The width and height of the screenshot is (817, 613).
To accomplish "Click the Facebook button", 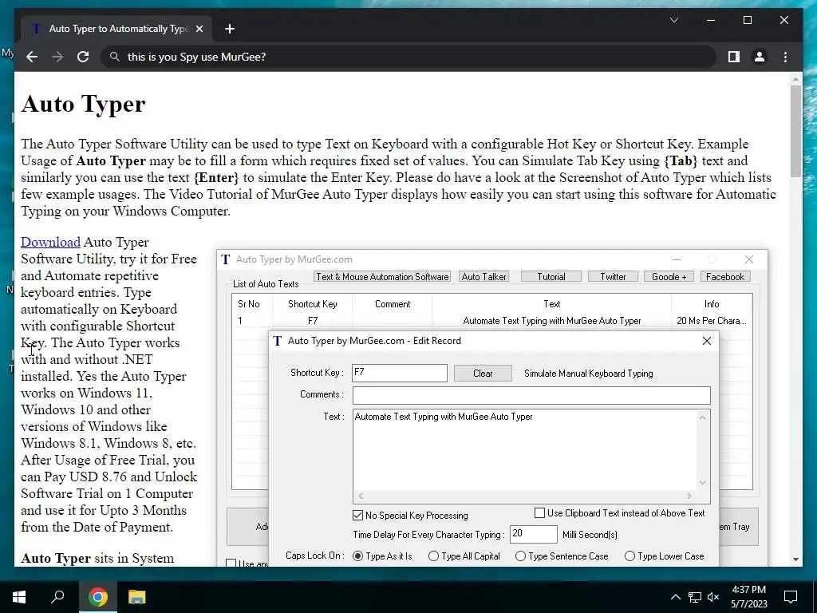I will tap(724, 277).
